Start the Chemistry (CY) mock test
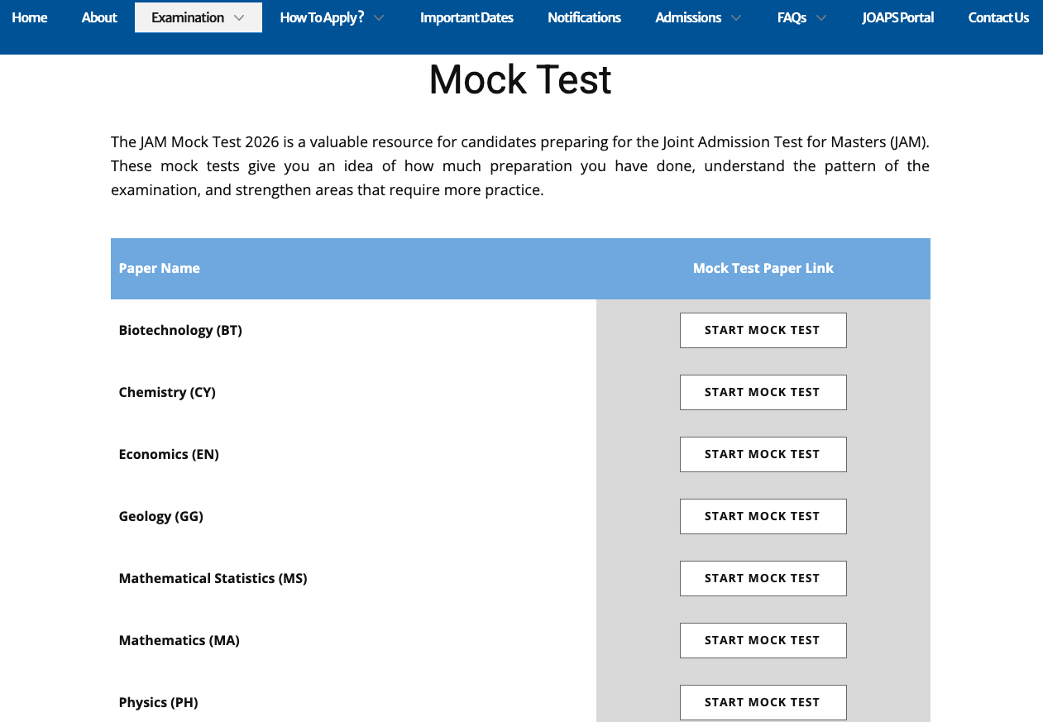This screenshot has height=722, width=1043. click(x=763, y=392)
